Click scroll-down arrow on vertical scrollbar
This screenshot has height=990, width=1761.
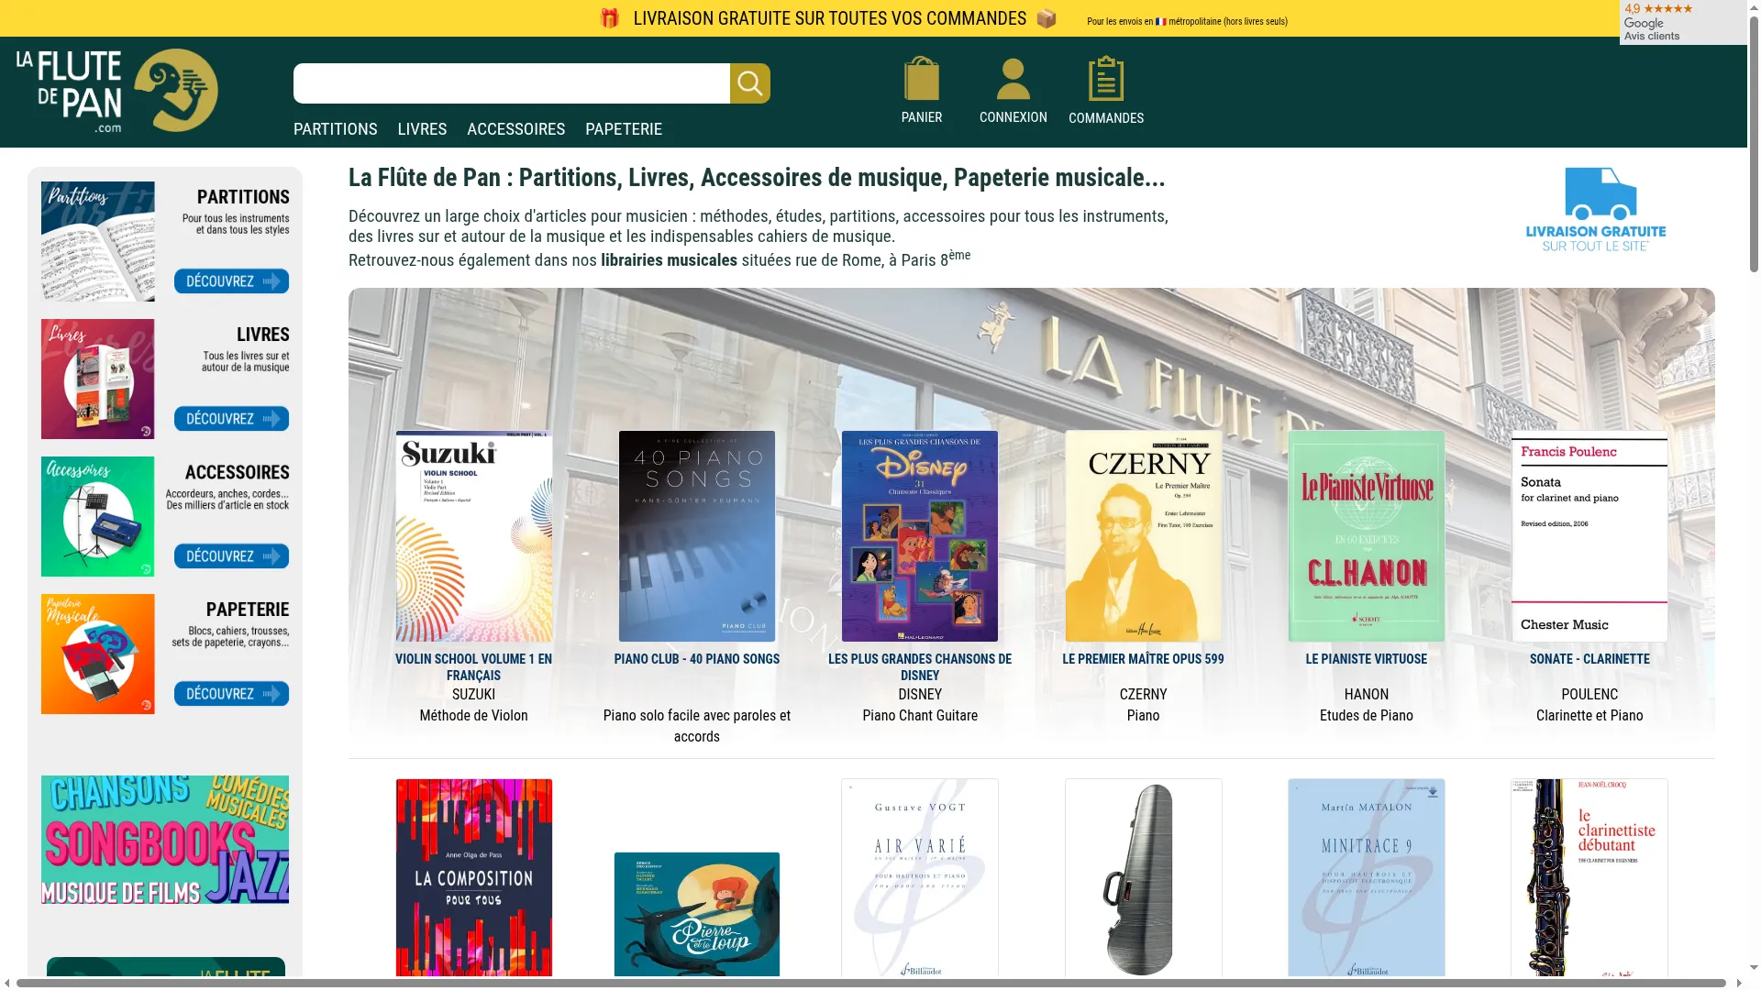pyautogui.click(x=1754, y=967)
